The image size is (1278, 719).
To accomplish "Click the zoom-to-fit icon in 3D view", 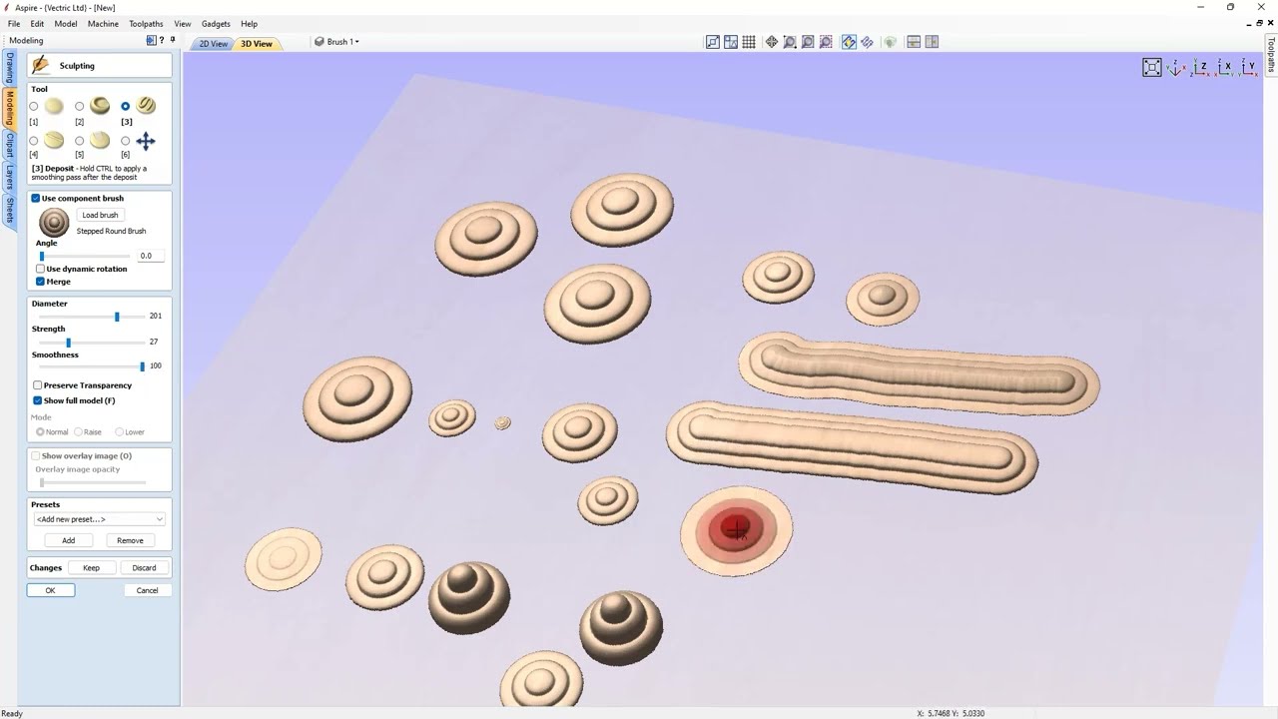I will coord(1152,68).
